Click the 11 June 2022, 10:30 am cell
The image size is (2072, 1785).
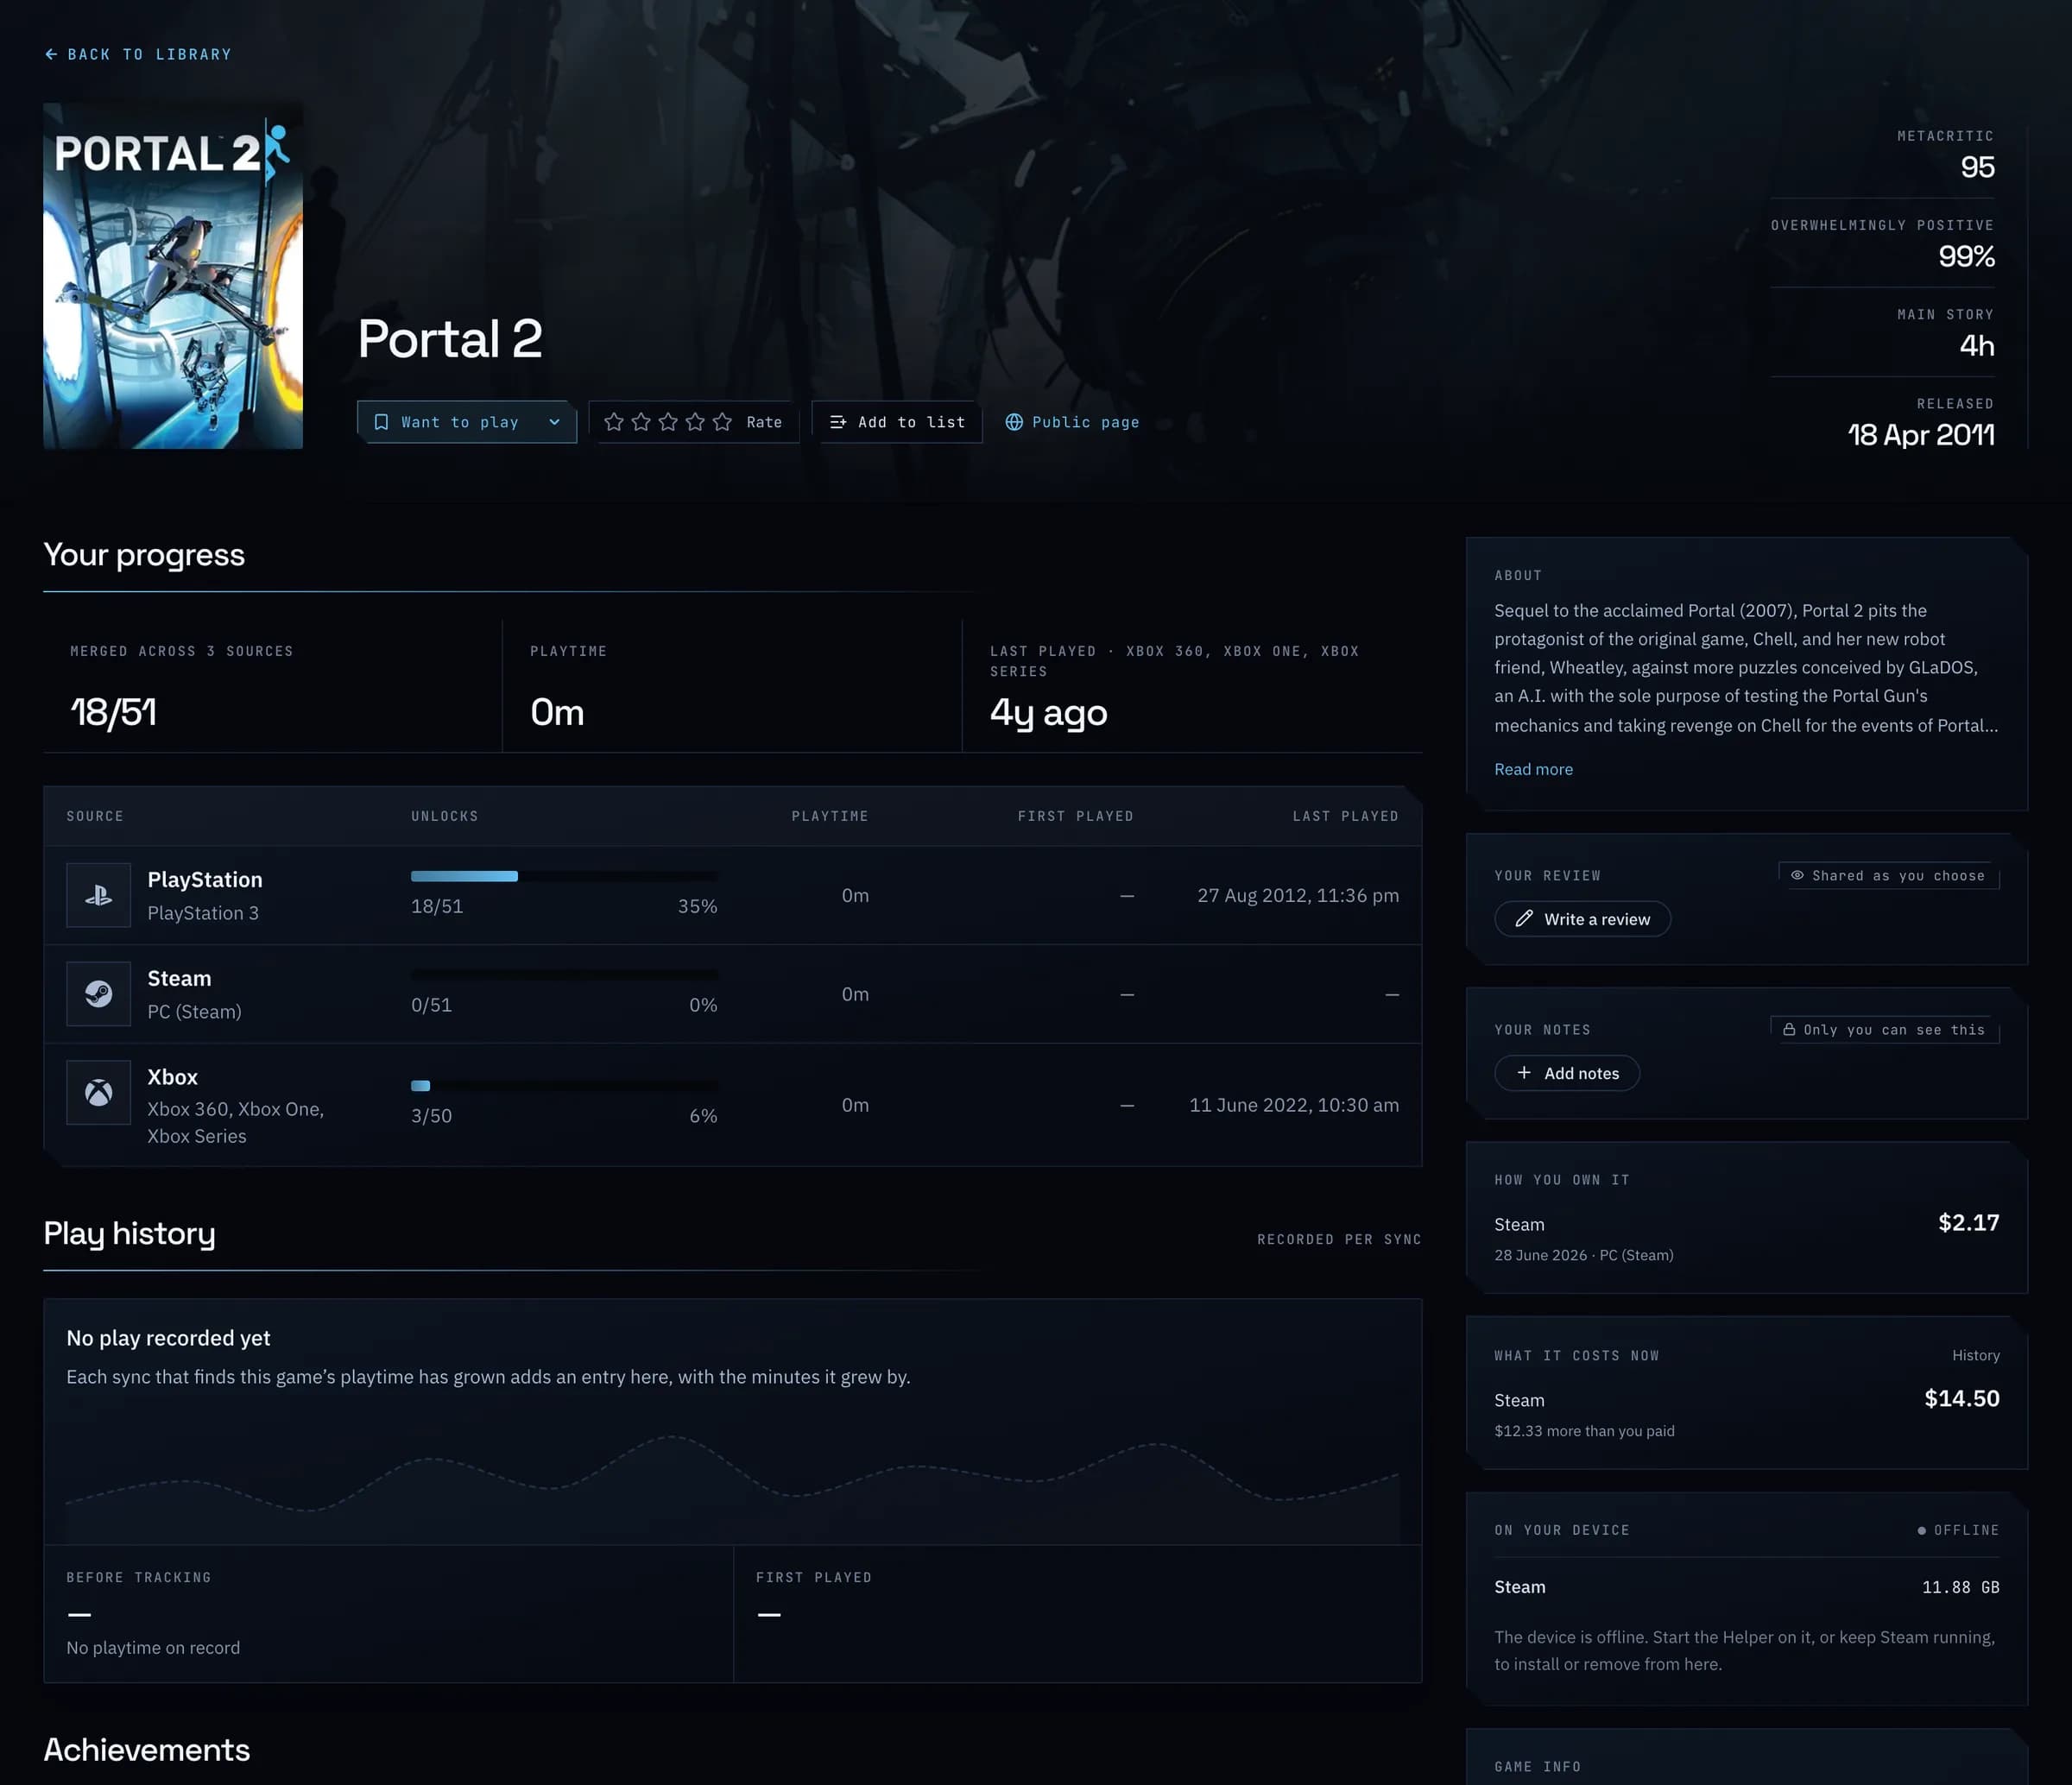click(1294, 1105)
